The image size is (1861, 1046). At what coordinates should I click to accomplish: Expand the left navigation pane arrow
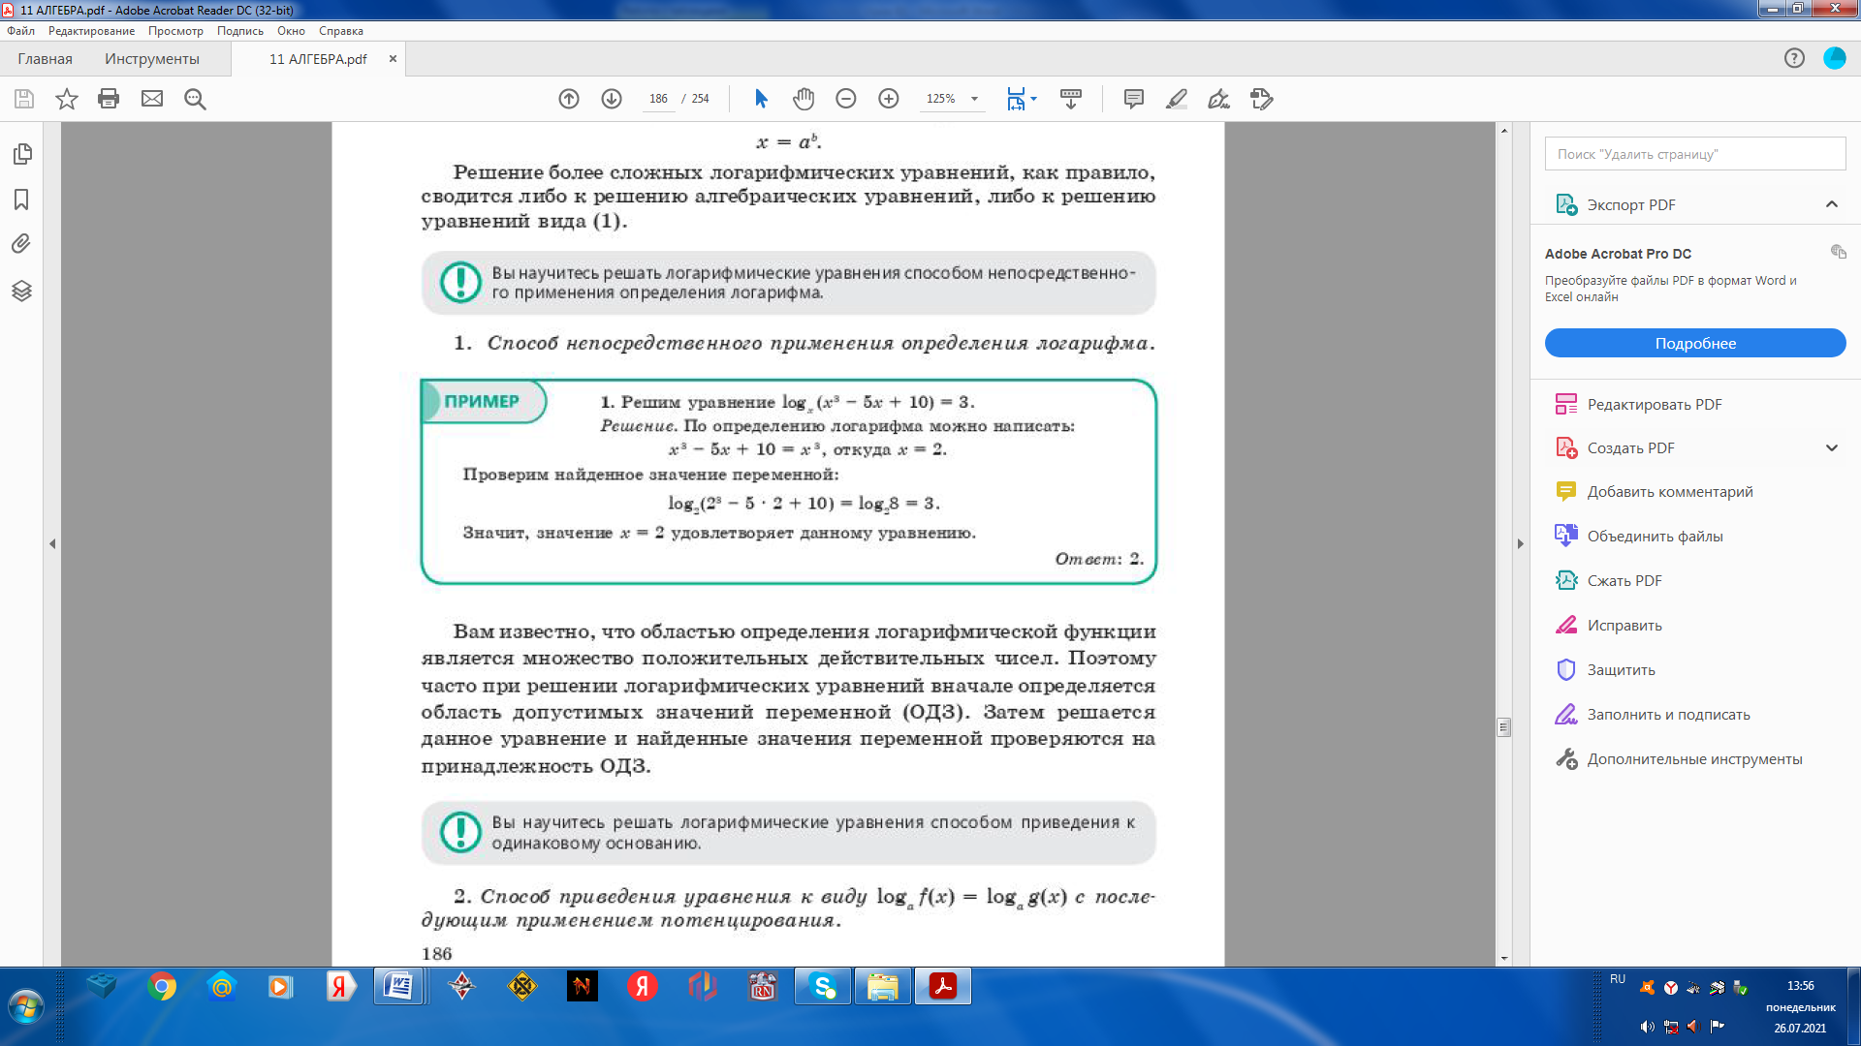[52, 544]
